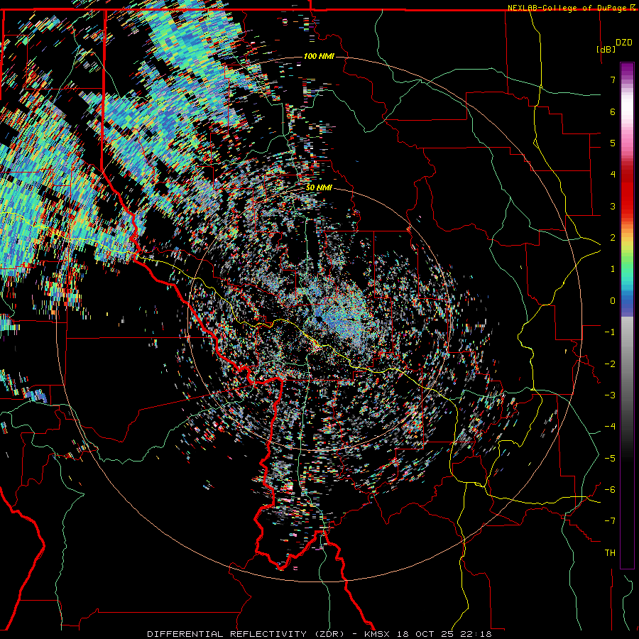
Task: Click the TH threshold label on legend
Action: [x=610, y=553]
